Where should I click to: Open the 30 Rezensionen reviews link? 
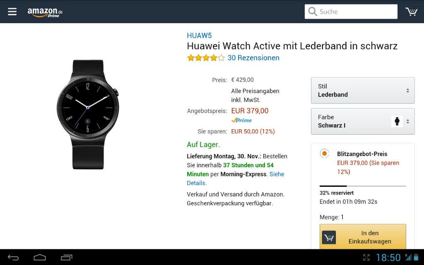[x=253, y=58]
